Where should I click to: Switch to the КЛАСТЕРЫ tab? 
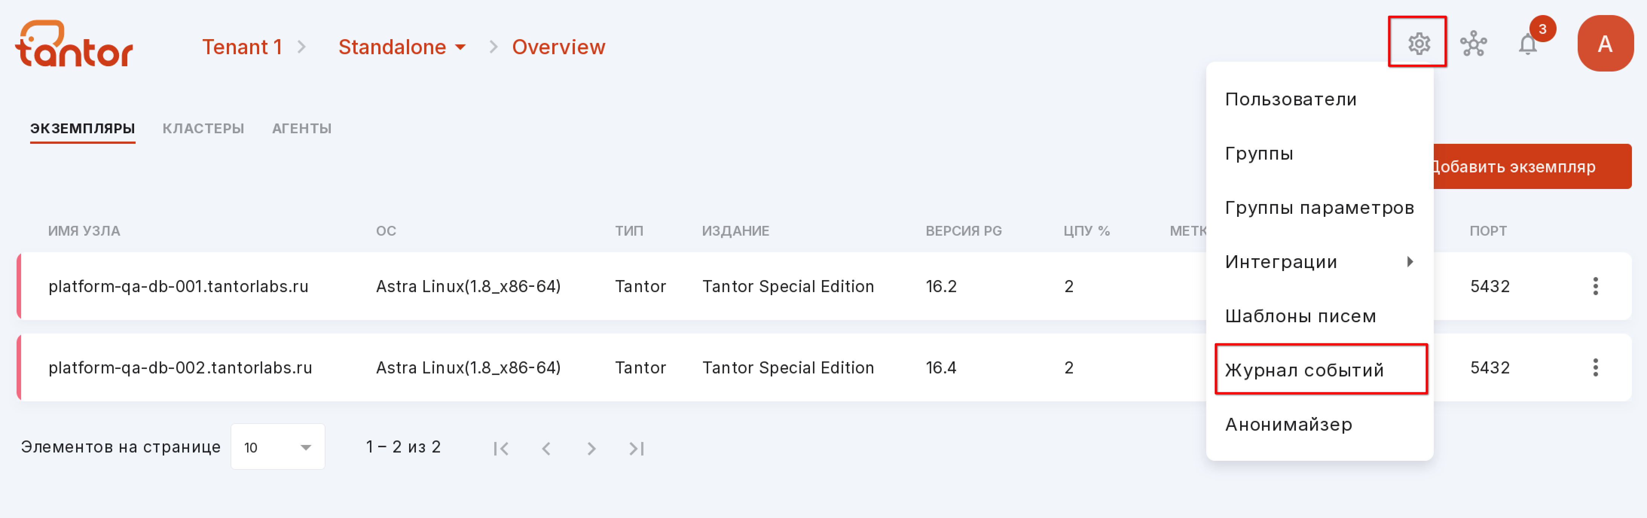(x=203, y=128)
